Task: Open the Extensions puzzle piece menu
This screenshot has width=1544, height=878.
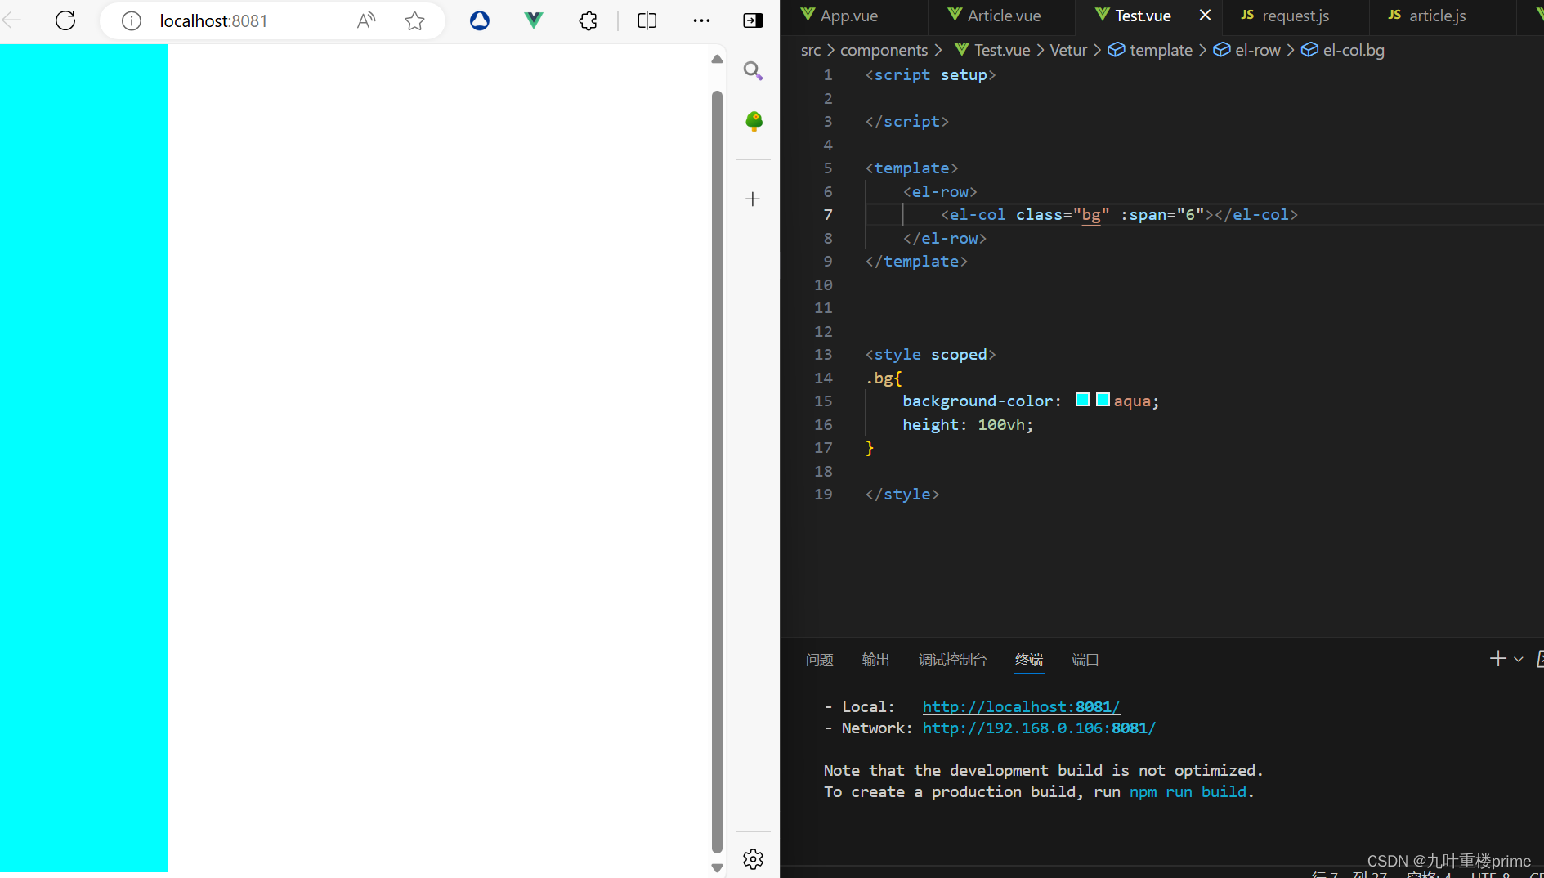Action: pos(588,20)
